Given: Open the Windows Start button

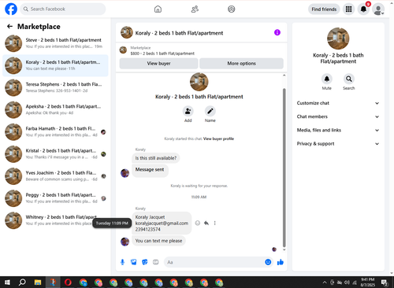Looking at the screenshot, I should (7, 282).
